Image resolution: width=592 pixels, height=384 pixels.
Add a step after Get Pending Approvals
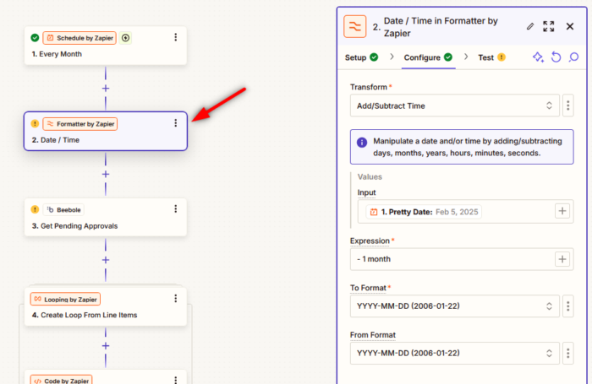[106, 260]
